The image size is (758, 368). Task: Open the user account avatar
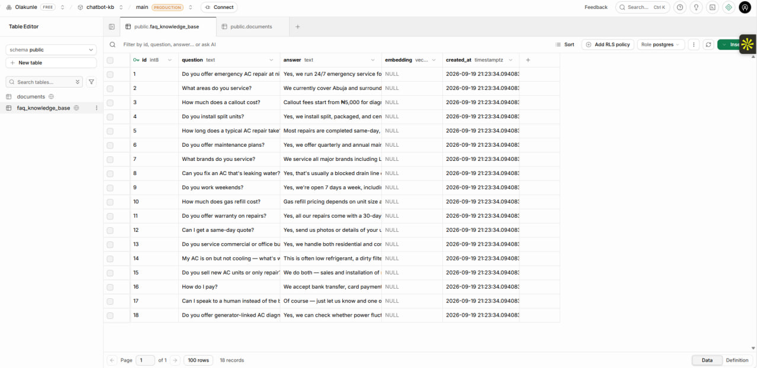[745, 7]
